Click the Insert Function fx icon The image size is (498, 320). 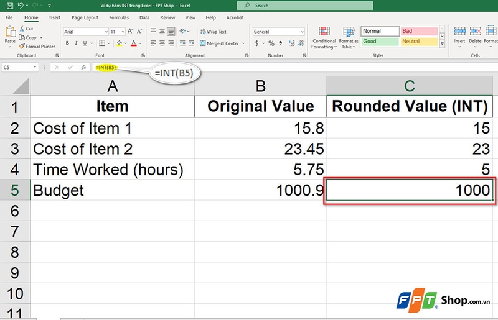coord(83,67)
